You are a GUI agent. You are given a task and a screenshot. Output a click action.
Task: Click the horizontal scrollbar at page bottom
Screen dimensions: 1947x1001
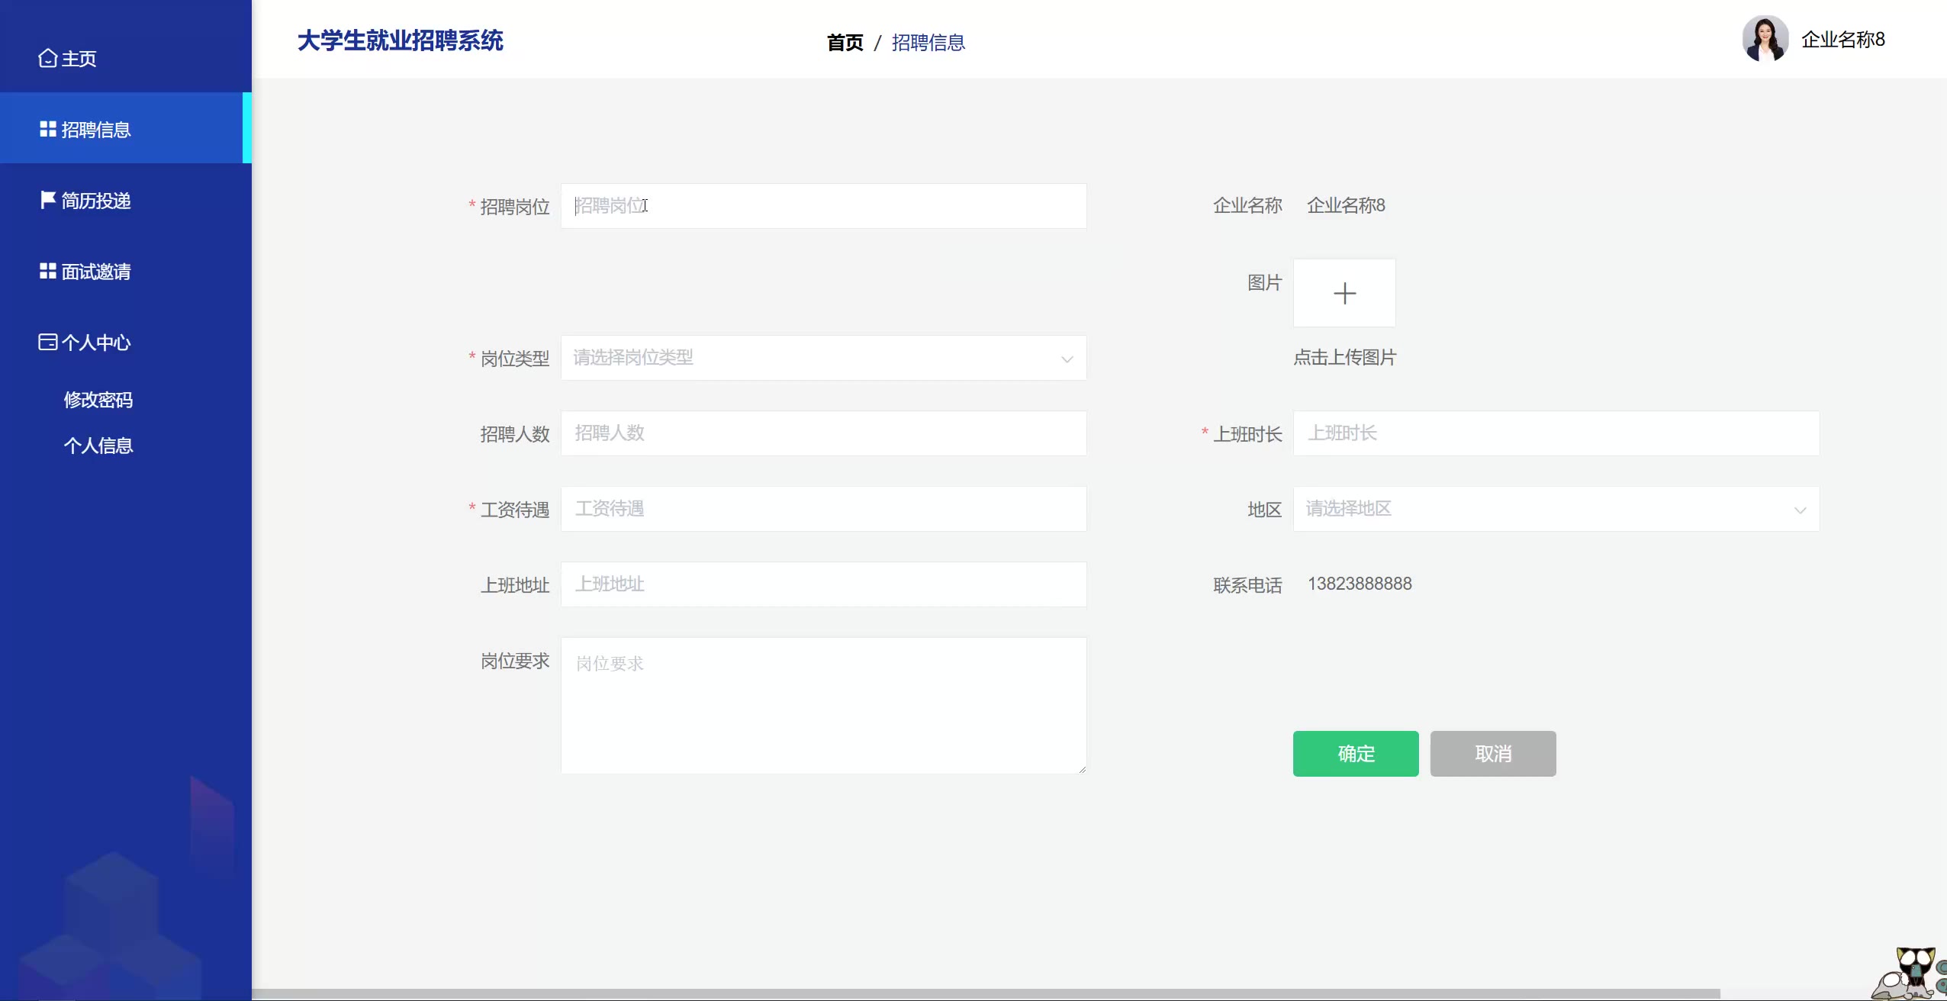point(984,993)
